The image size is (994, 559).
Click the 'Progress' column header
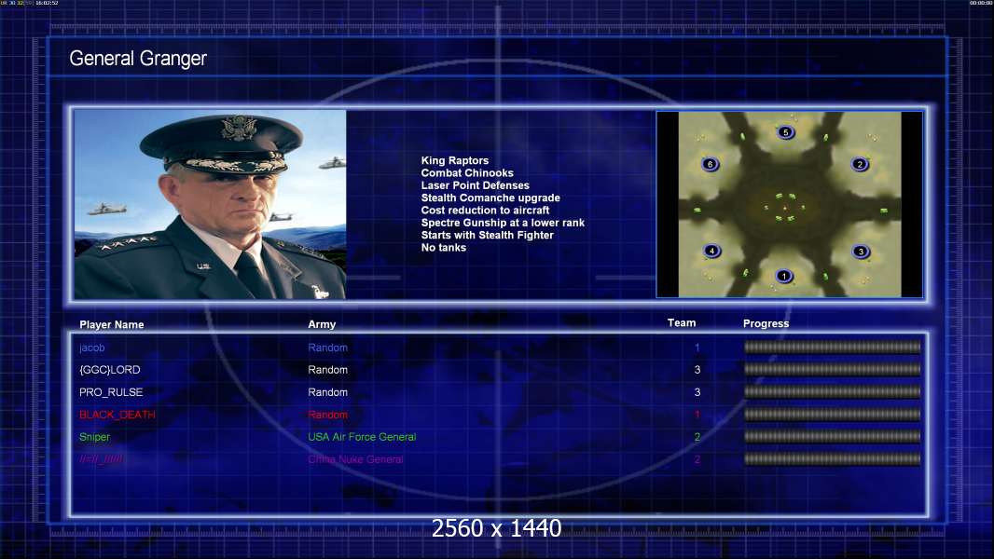[766, 323]
